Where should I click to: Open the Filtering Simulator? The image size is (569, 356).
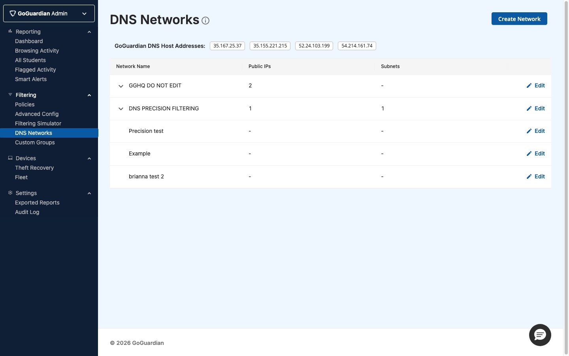38,123
